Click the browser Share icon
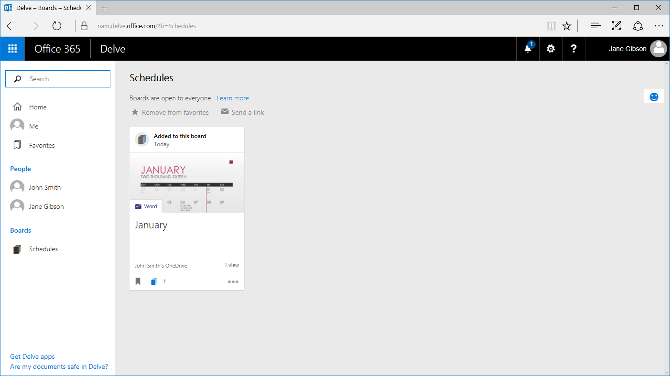Screen dimensions: 670x376 coord(638,26)
